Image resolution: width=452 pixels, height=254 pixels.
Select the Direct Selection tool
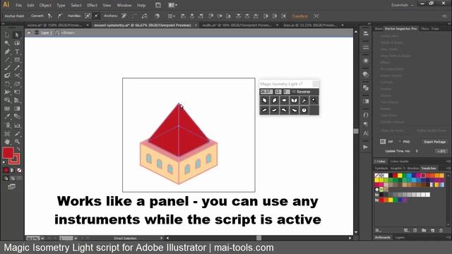[x=17, y=35]
